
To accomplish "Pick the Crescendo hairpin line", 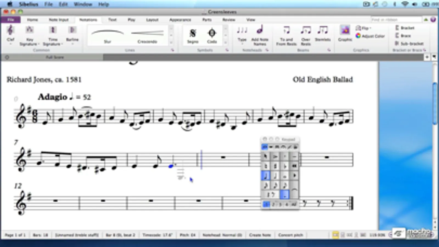I will 147,35.
